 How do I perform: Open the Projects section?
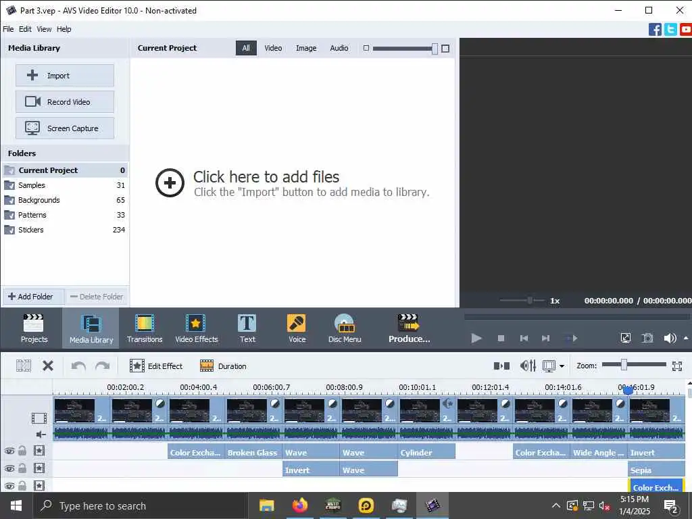(34, 328)
